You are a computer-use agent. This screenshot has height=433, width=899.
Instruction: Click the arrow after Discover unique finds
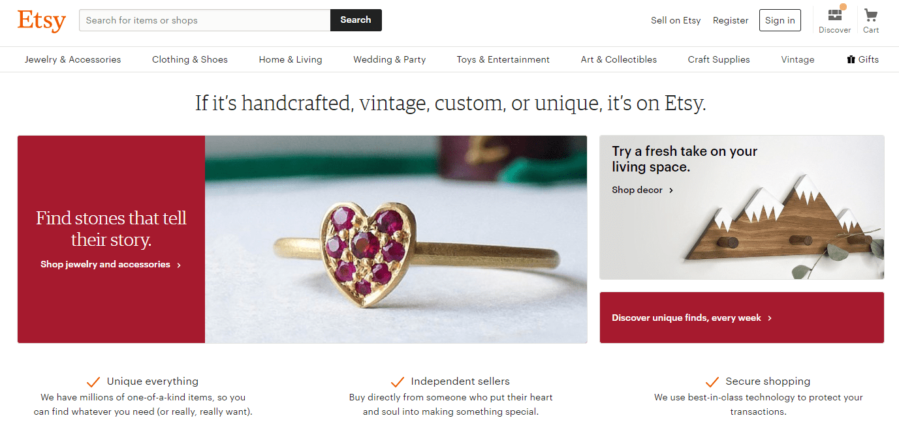point(770,318)
